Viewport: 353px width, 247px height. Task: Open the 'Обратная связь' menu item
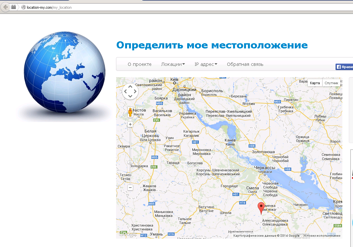click(245, 64)
